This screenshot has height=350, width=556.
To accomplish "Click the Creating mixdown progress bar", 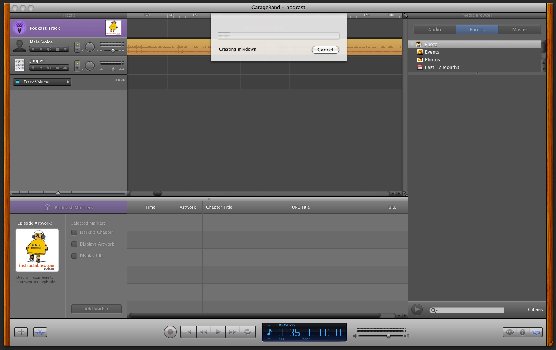I will 279,35.
